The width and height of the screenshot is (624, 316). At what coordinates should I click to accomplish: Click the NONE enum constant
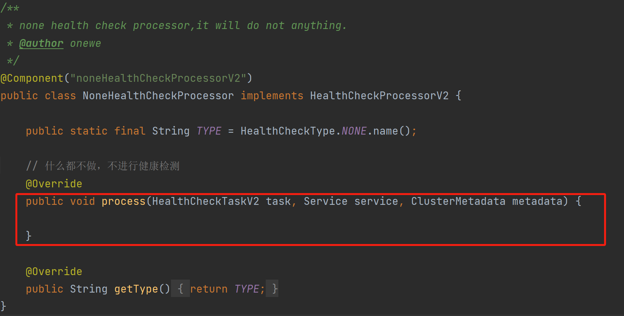point(354,131)
